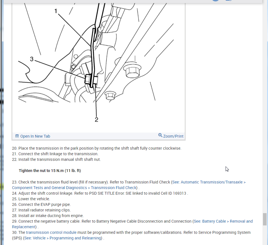This screenshot has width=268, height=245.
Task: Click callout number 2 in the diagram
Action: click(96, 120)
